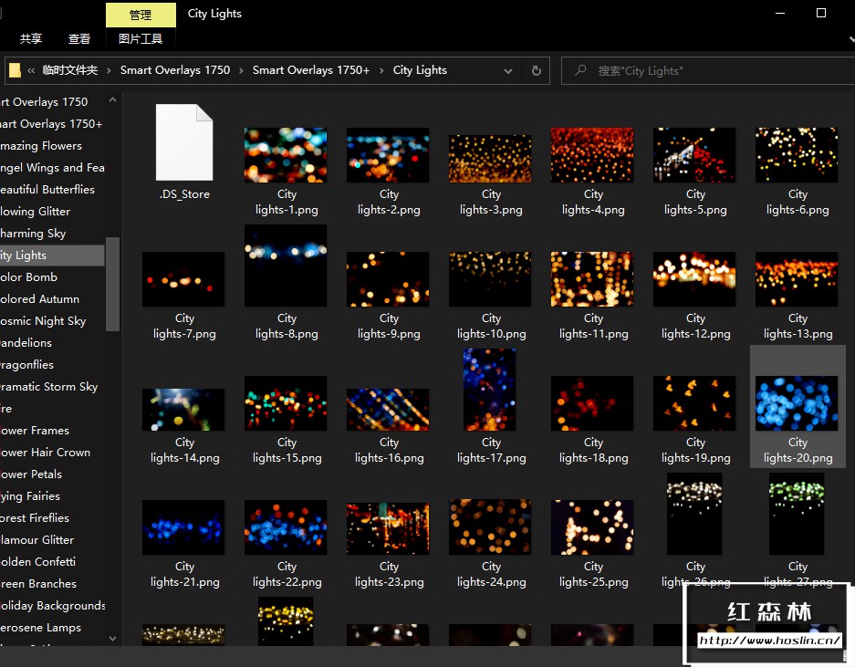Switch to the 查看 ribbon tab
The width and height of the screenshot is (855, 667).
79,39
